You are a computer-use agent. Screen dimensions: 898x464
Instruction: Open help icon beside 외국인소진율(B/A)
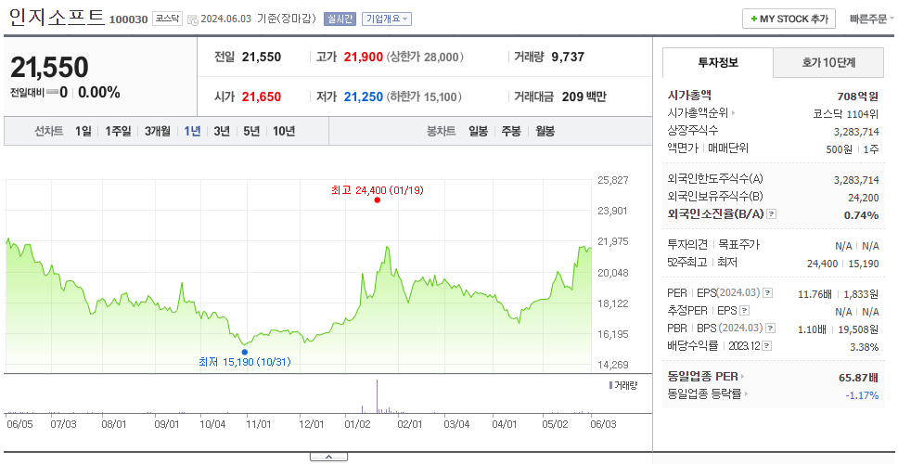[772, 214]
